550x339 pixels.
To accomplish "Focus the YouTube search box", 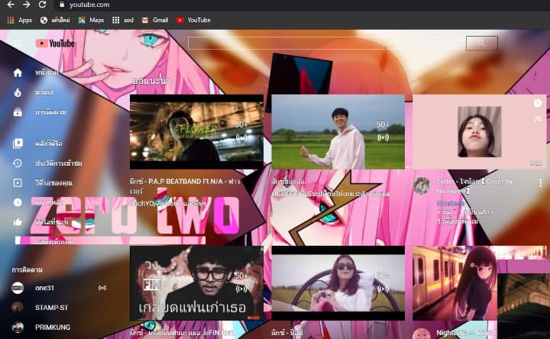I will pyautogui.click(x=327, y=43).
